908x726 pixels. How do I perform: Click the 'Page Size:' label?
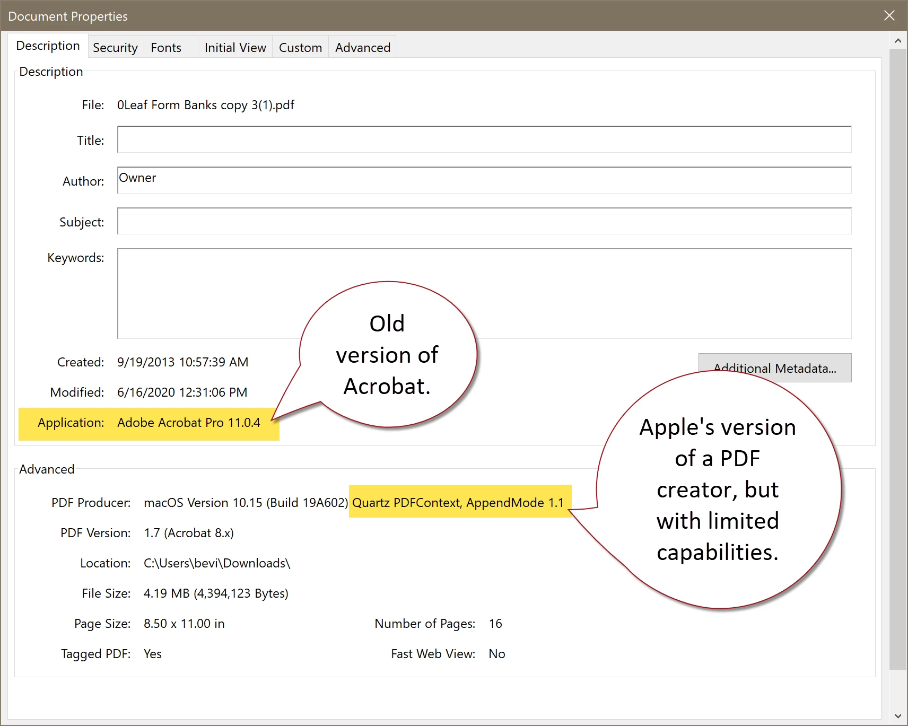pos(102,624)
